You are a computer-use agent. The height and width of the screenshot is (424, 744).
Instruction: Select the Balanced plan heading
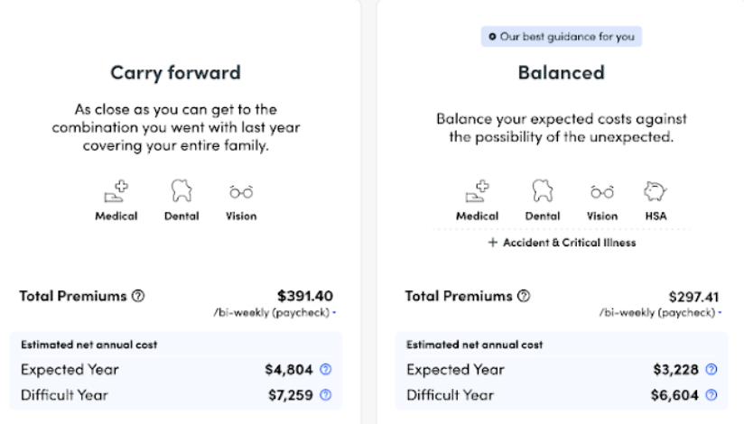[561, 72]
